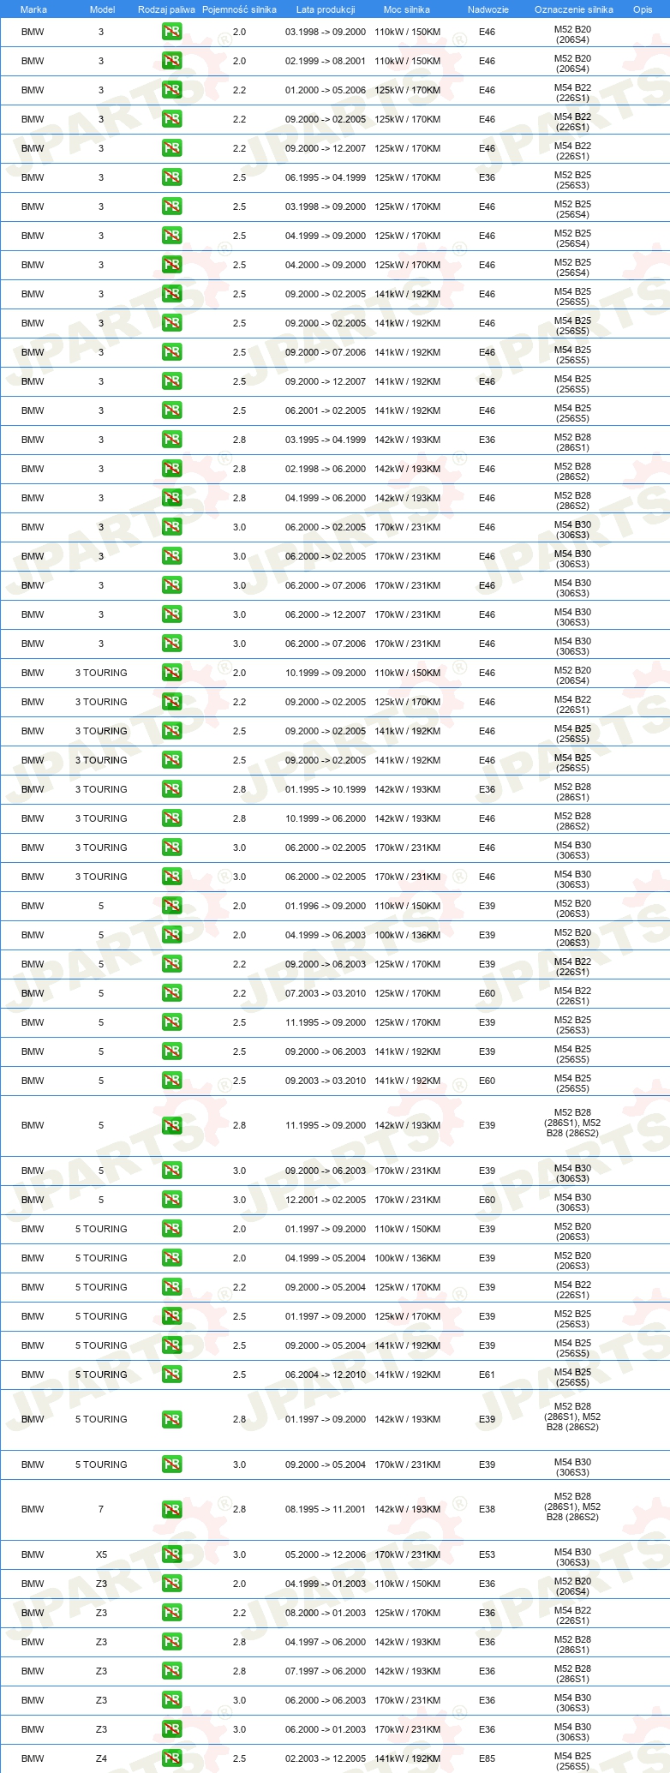Click the fuel icon in the 03.1995 -> 04.1999 row
This screenshot has height=1773, width=670.
(172, 440)
